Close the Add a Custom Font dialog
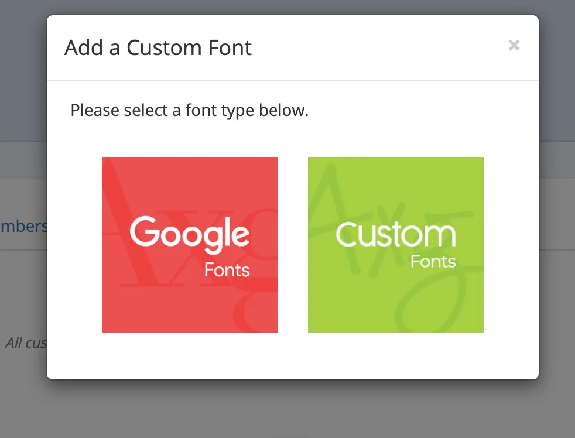 pyautogui.click(x=514, y=45)
